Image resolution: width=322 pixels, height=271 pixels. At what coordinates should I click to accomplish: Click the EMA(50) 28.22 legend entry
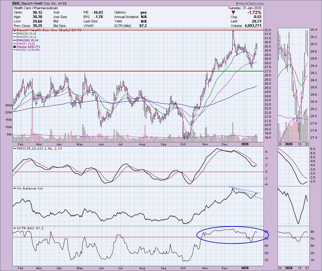pyautogui.click(x=25, y=37)
